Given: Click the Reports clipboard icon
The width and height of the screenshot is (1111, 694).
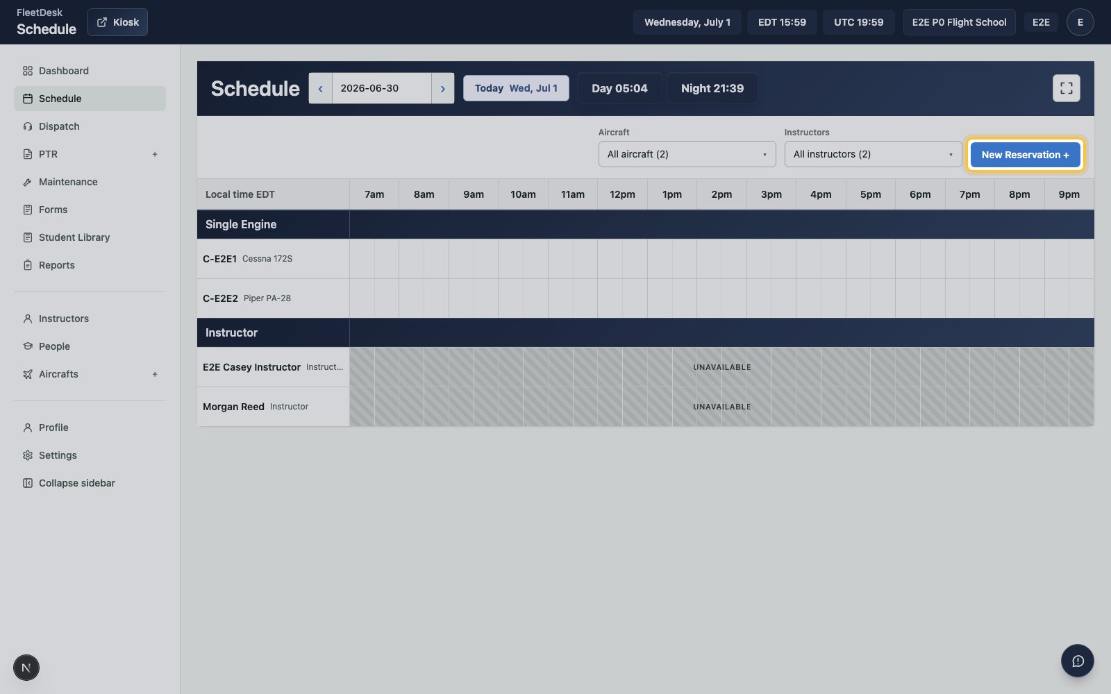Looking at the screenshot, I should pyautogui.click(x=28, y=265).
